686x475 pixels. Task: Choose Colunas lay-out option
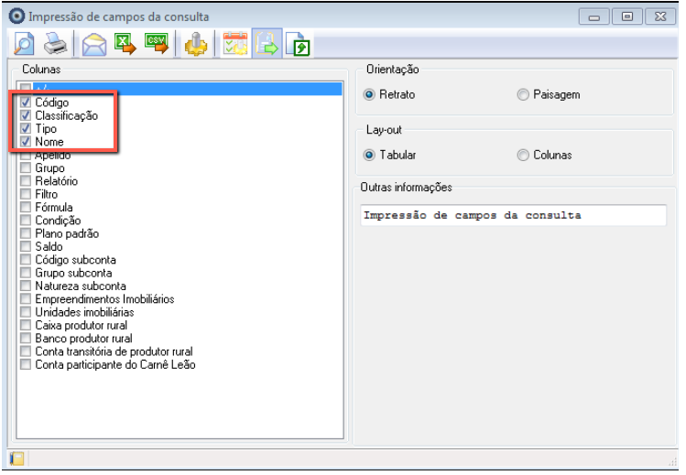click(x=523, y=155)
